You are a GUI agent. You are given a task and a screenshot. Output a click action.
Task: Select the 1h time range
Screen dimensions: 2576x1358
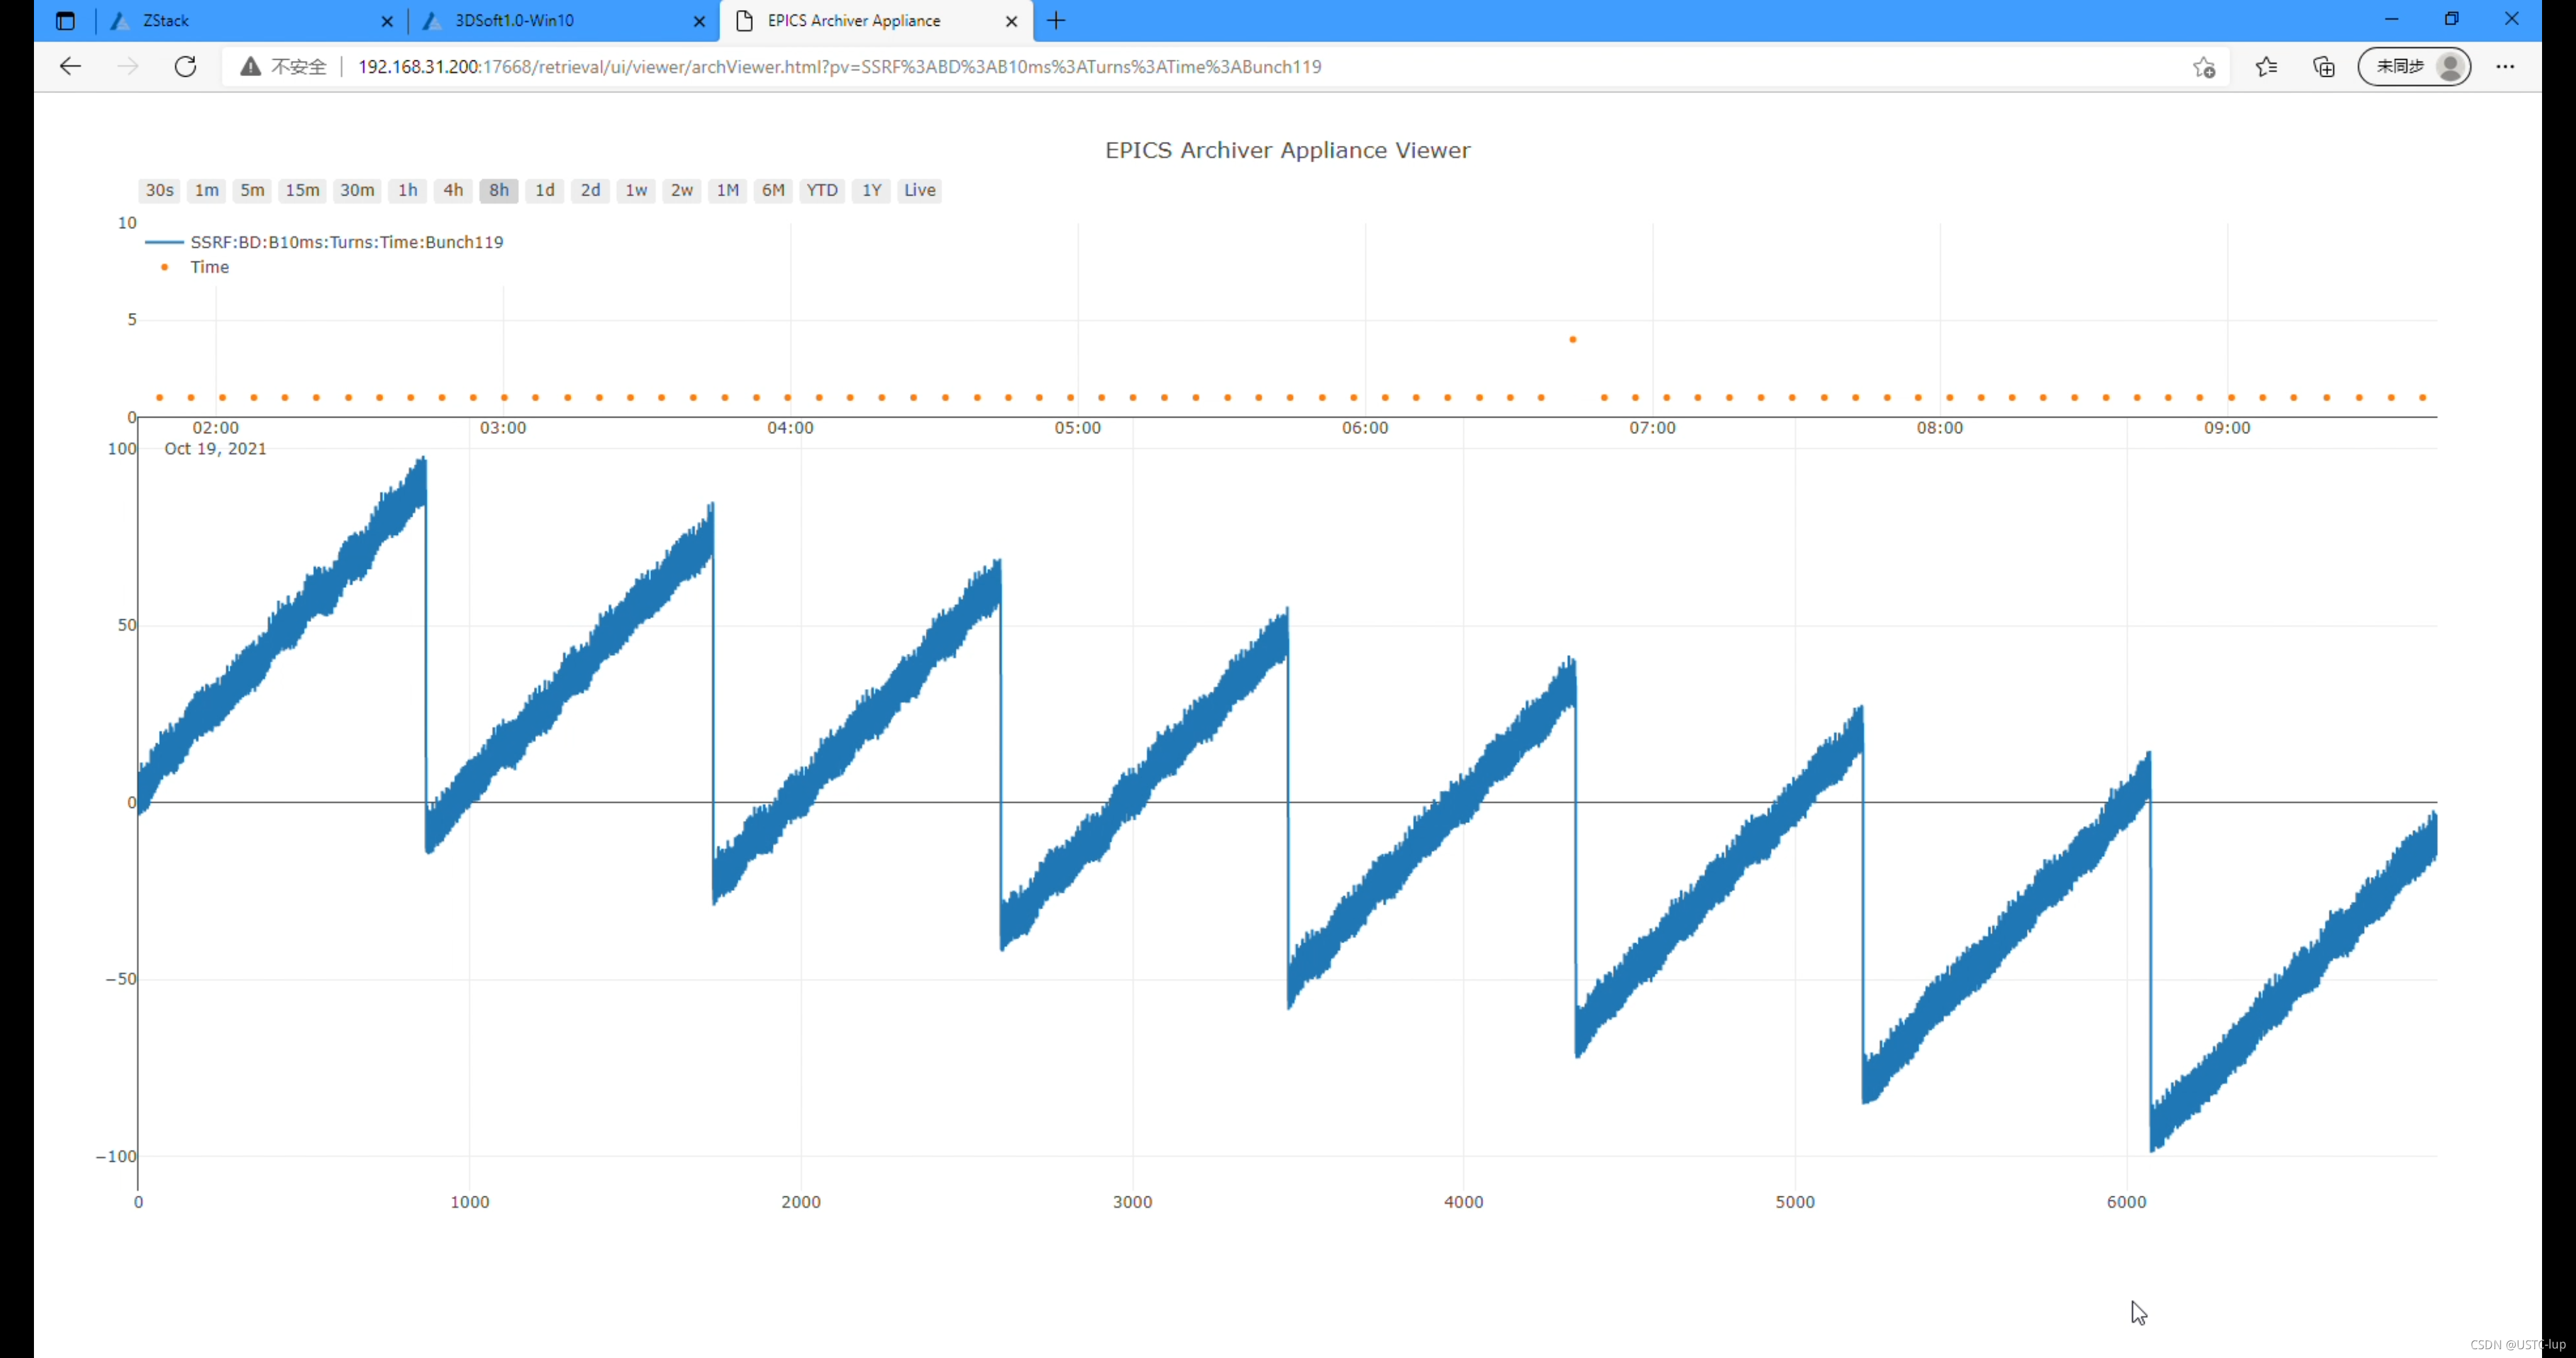(x=407, y=190)
